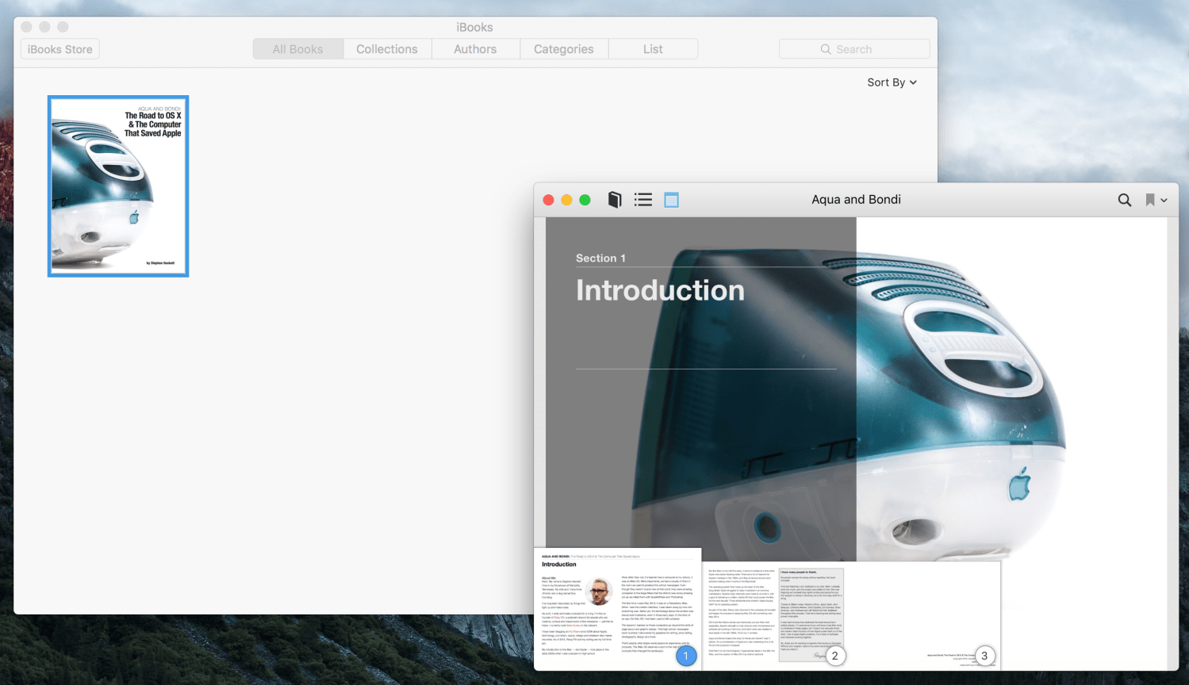Toggle the page thumbnails view icon
This screenshot has height=685, width=1189.
671,200
